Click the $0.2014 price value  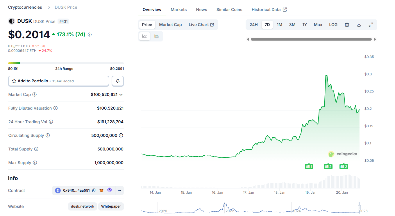click(x=29, y=35)
